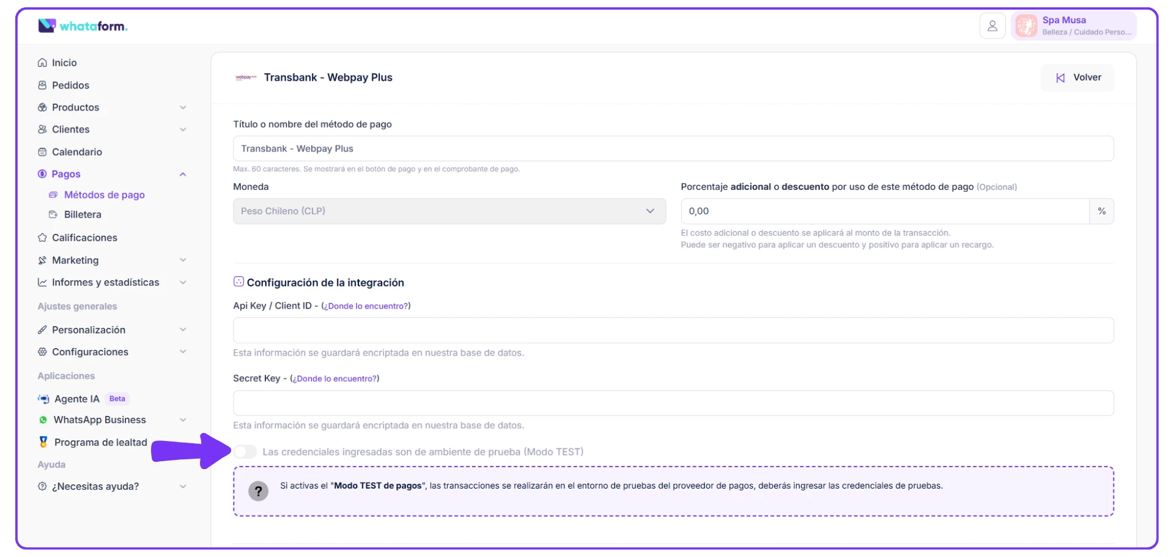Click the user profile icon in header
The height and width of the screenshot is (557, 1174).
pyautogui.click(x=992, y=26)
